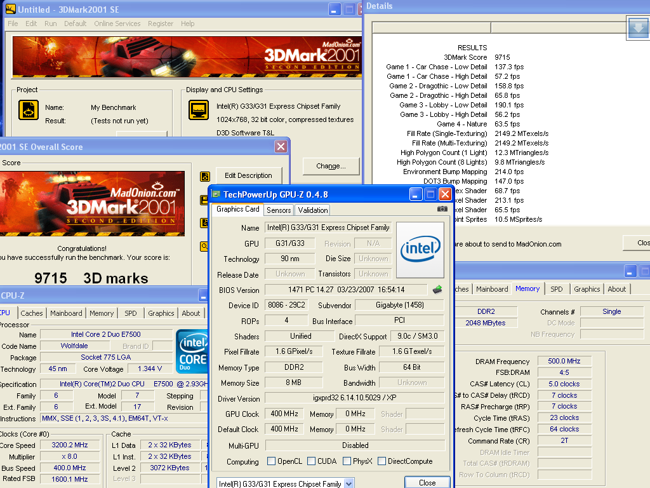Toggle the PhysX checkbox in GPU-Z
Viewport: 650px width, 488px height.
click(347, 461)
